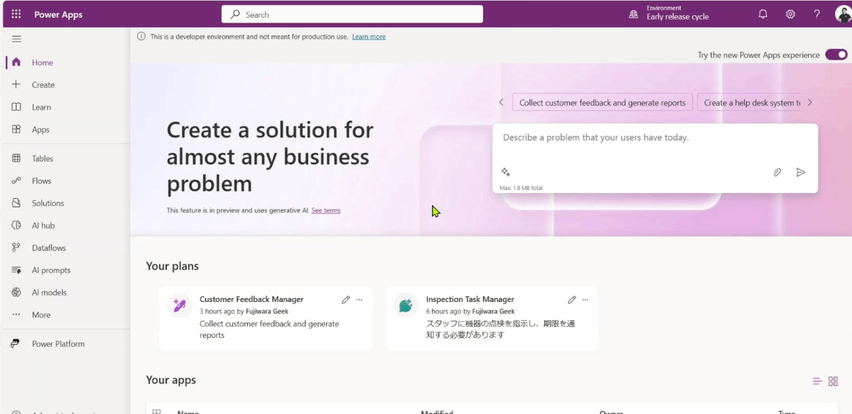
Task: Click the send arrow icon in prompt box
Action: 801,172
